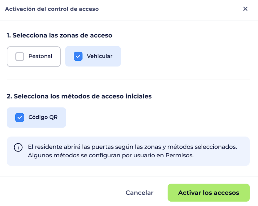The width and height of the screenshot is (258, 206).
Task: Uncheck the Vehicular access zone
Action: point(93,56)
